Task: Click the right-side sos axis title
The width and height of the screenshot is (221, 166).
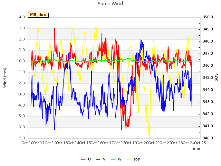Action: click(216, 77)
